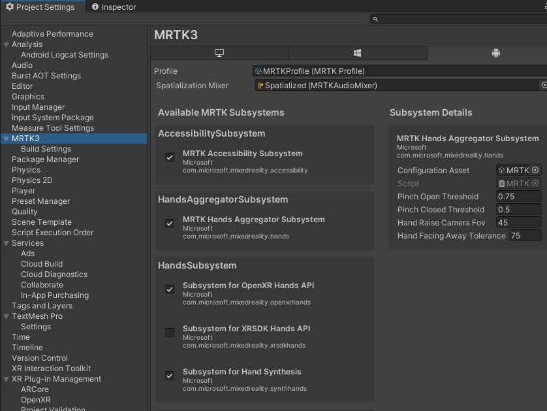Viewport: 547px width, 411px height.
Task: Click the MRTKProfile asset icon
Action: [258, 71]
